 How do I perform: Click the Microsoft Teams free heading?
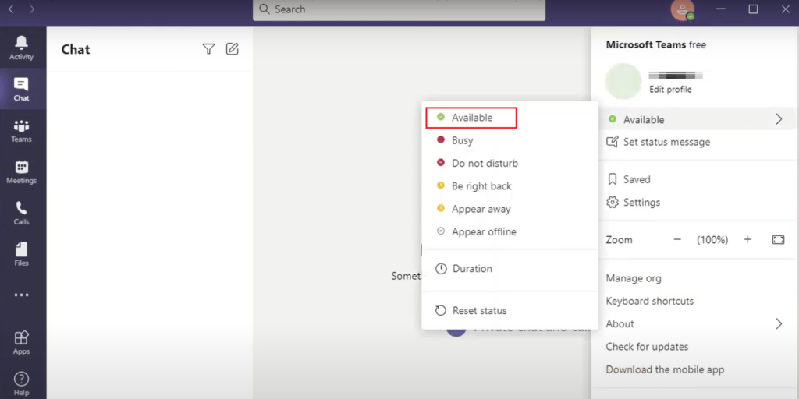(x=655, y=44)
